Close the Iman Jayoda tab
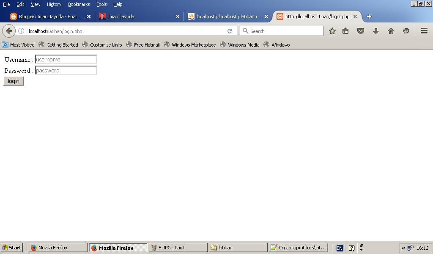Viewport: 433px width, 254px height. (178, 17)
